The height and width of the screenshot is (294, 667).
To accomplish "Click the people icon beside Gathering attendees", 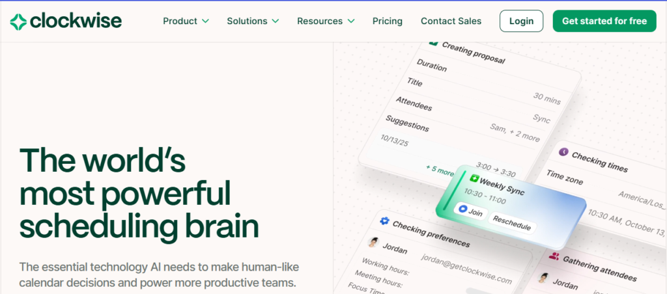I will coord(554,256).
